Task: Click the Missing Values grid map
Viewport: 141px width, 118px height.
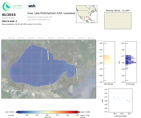Action: coord(118,21)
